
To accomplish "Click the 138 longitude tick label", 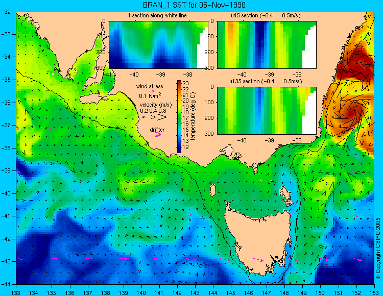I will click(106, 293).
